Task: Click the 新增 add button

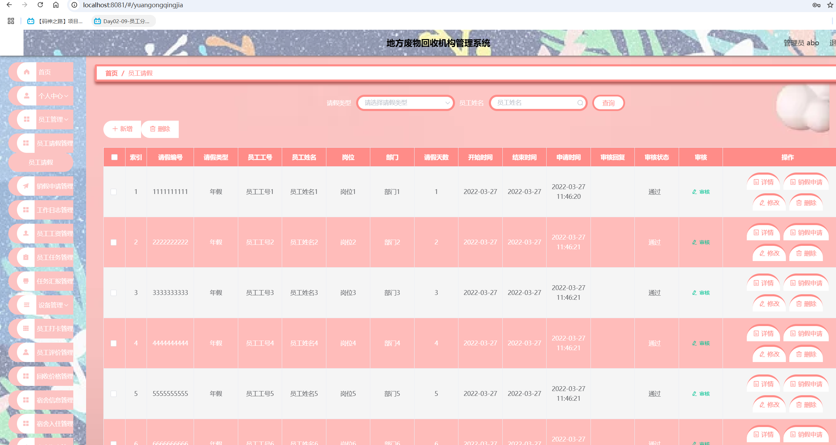Action: point(122,129)
